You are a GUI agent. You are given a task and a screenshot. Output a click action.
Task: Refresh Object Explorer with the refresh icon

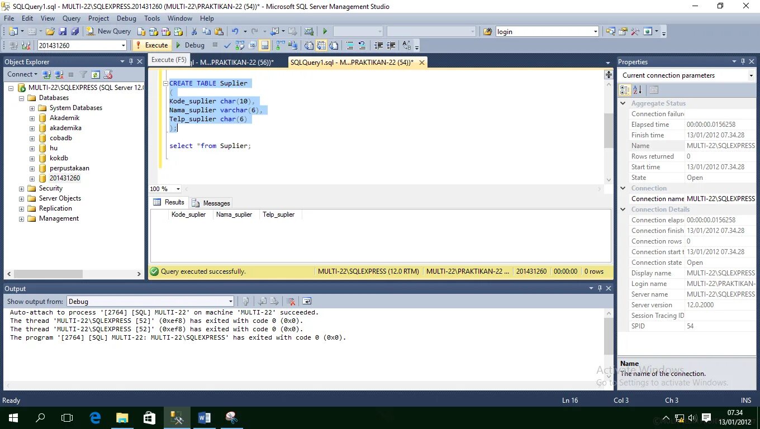click(96, 74)
